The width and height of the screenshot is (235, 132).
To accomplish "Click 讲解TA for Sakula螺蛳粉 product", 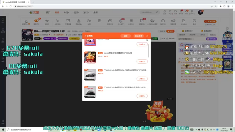I will pyautogui.click(x=142, y=62).
